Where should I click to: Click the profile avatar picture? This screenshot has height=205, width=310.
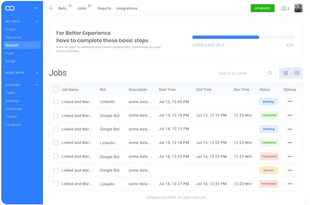tap(298, 8)
